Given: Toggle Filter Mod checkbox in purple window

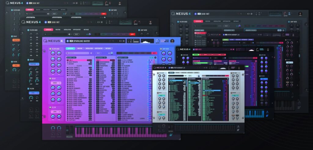Looking at the screenshot, I should coord(50,49).
